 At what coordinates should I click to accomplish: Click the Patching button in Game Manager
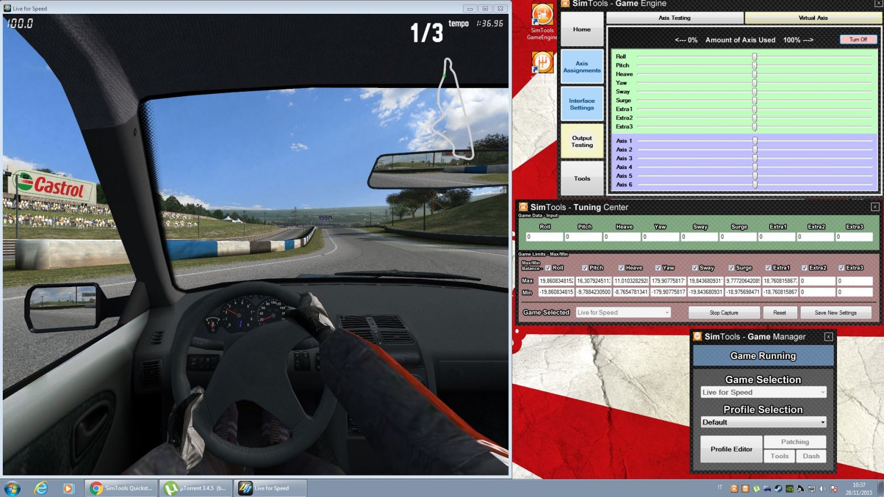pyautogui.click(x=794, y=442)
